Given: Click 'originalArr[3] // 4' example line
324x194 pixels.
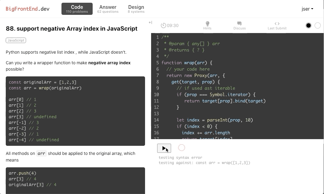Looking at the screenshot, I should pos(32,185).
